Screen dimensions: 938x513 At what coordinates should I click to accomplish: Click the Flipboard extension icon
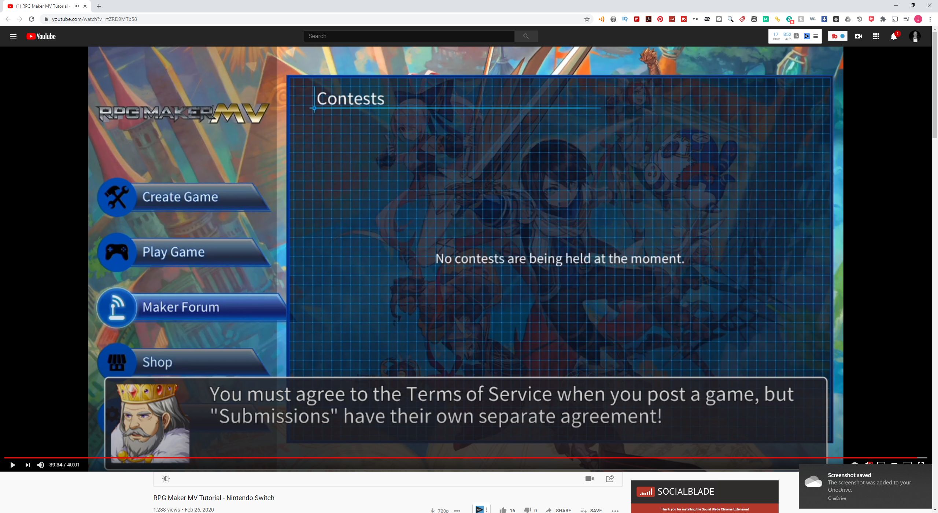(x=637, y=19)
